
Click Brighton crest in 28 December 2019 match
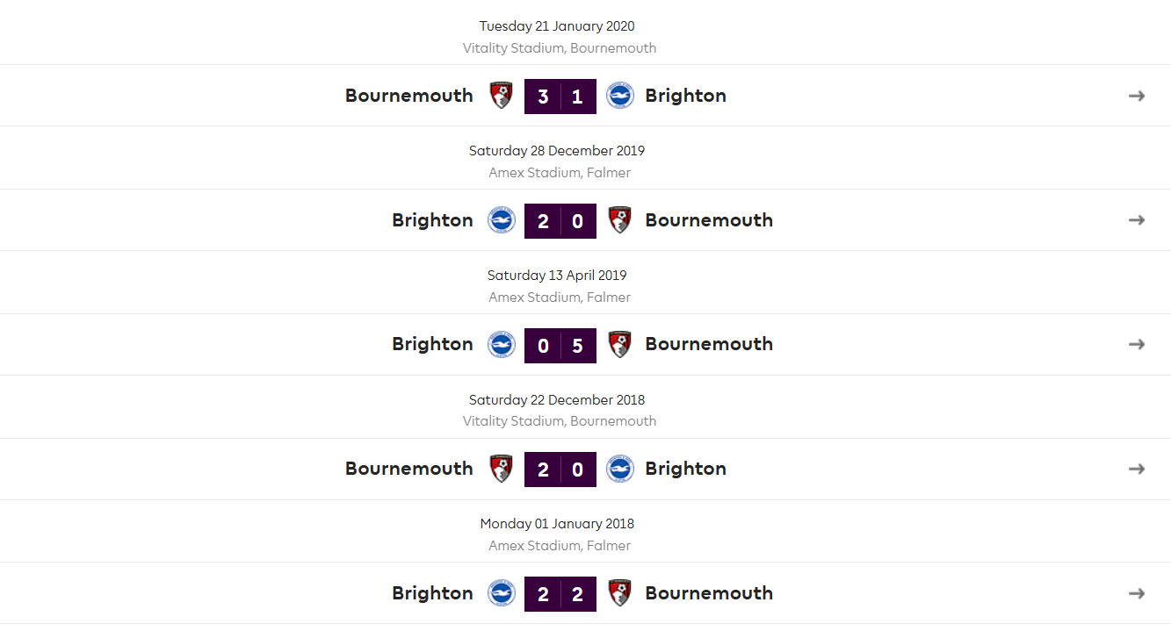point(502,220)
